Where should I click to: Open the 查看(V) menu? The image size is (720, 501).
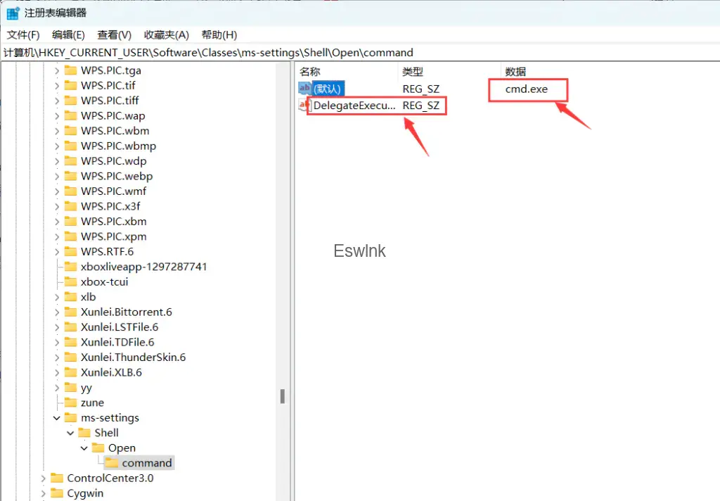click(x=114, y=34)
